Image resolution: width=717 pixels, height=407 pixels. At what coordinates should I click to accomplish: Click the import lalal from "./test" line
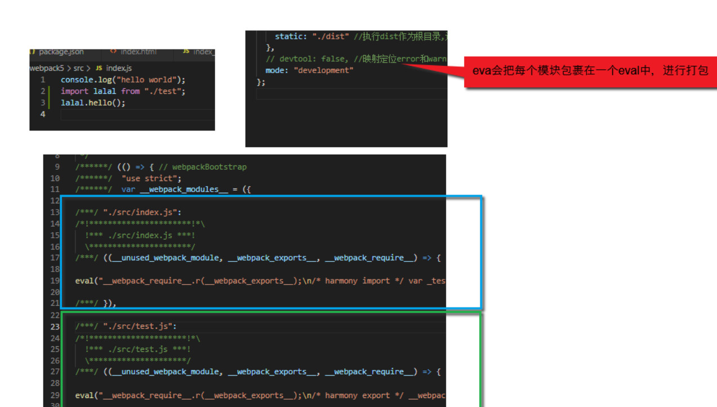click(x=123, y=91)
